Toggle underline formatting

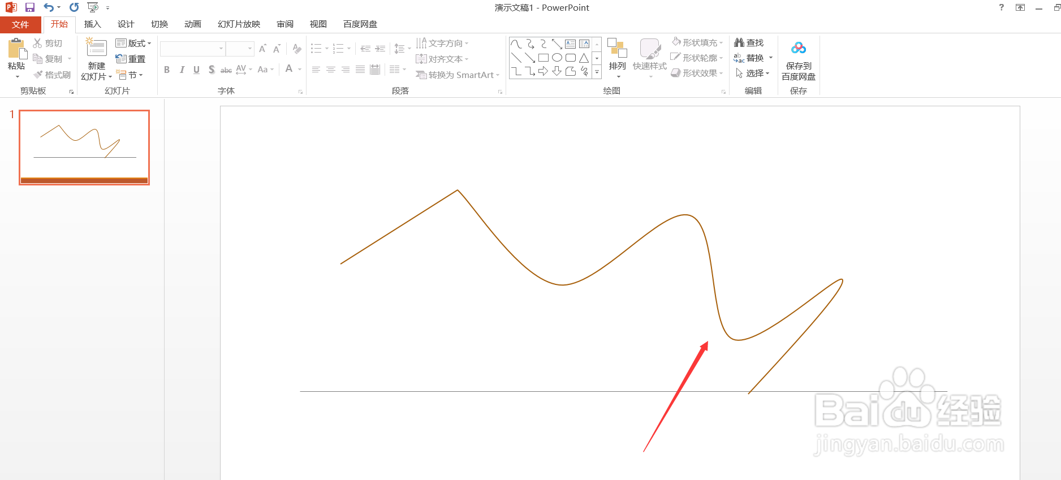click(x=196, y=70)
